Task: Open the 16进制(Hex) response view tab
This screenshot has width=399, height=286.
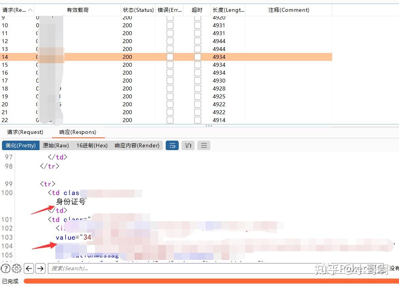Action: (x=91, y=145)
